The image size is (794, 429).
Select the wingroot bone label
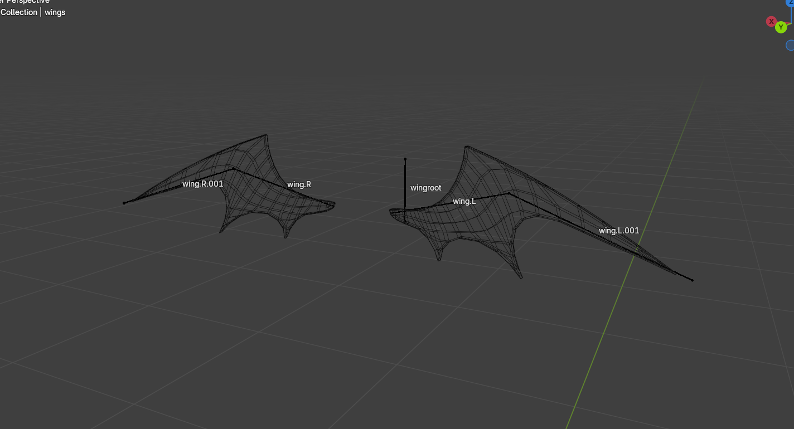(425, 188)
